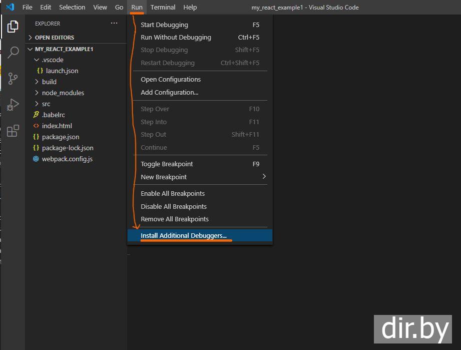
Task: Open the Selection menu in menu bar
Action: (72, 8)
